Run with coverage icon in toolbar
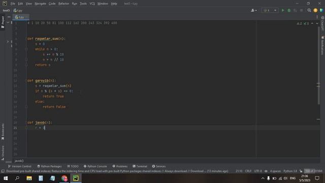 pos(295,10)
